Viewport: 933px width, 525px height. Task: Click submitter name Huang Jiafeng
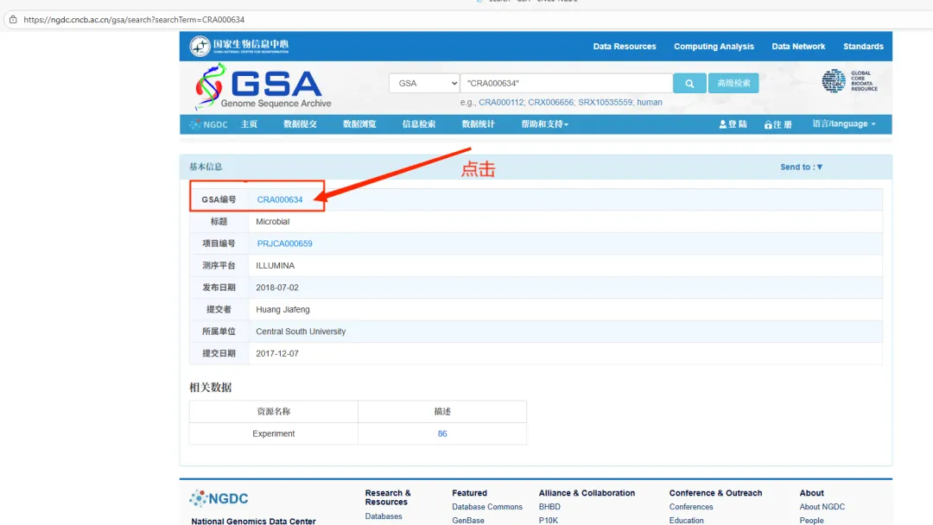(x=282, y=310)
